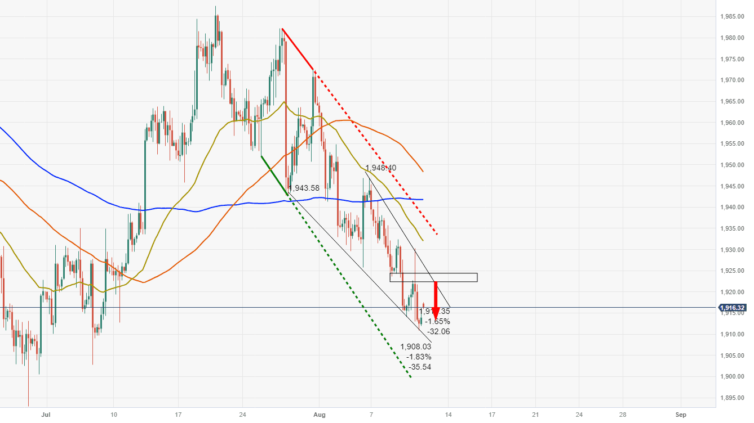Click the Aug date axis label
This screenshot has height=423, width=754.
coord(318,415)
